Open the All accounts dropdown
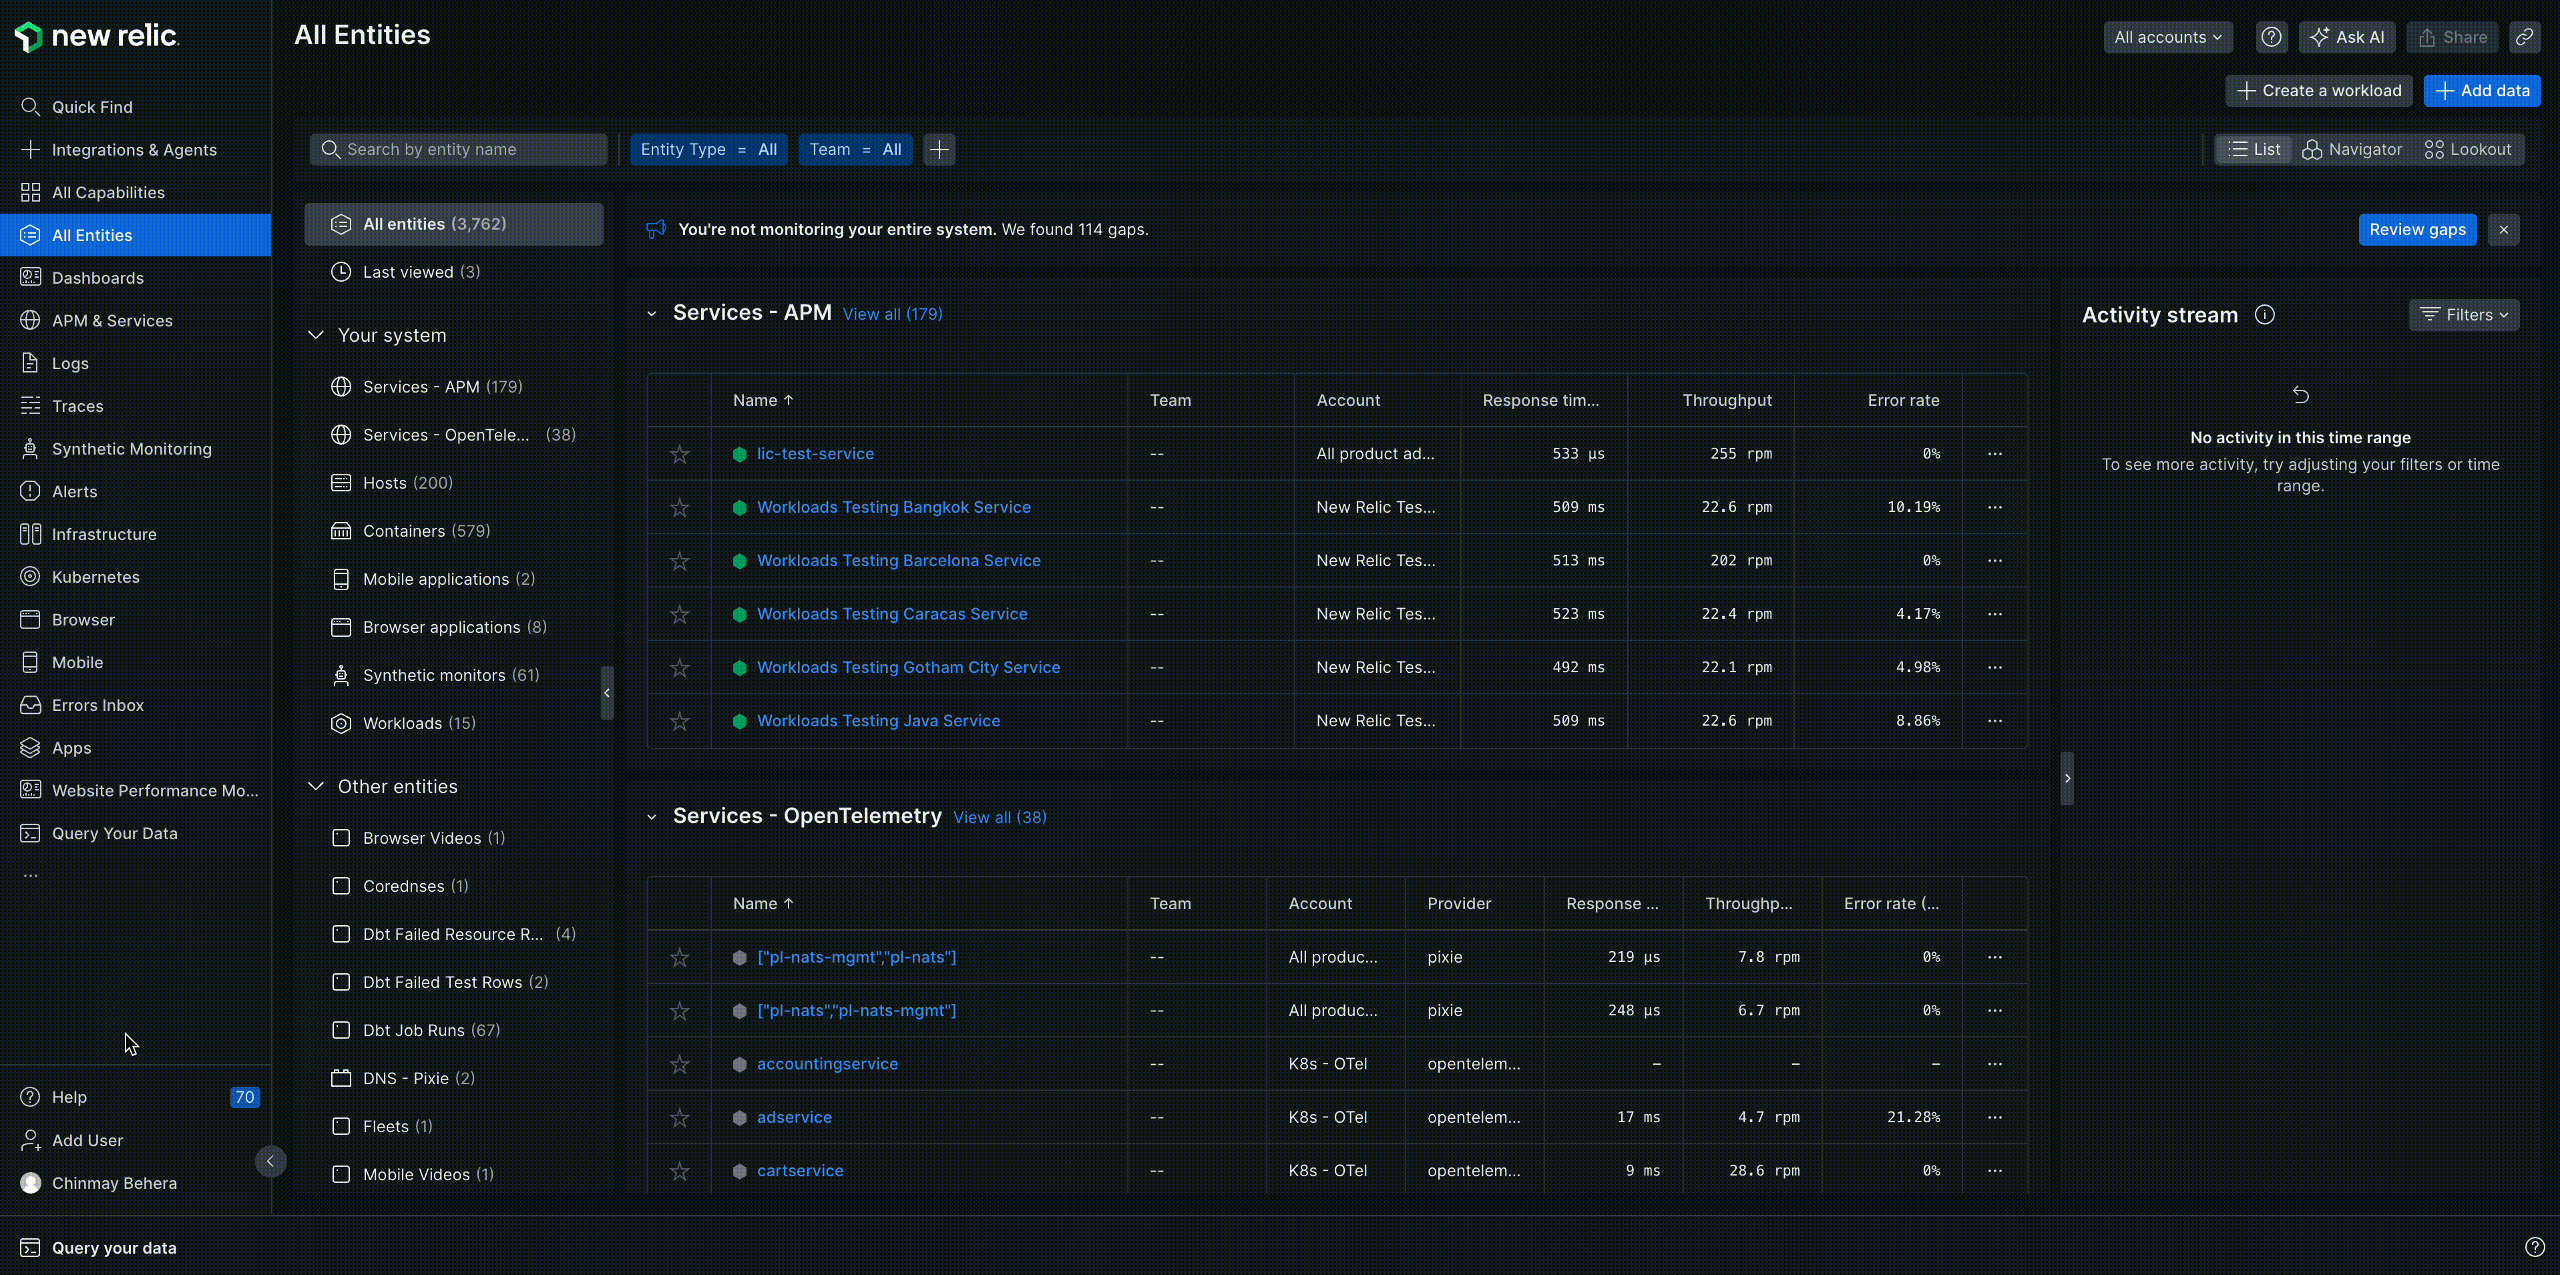Viewport: 2560px width, 1275px height. (x=2167, y=37)
